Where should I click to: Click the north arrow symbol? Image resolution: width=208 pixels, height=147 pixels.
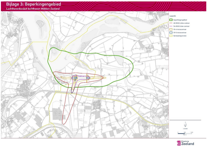[x=185, y=124]
